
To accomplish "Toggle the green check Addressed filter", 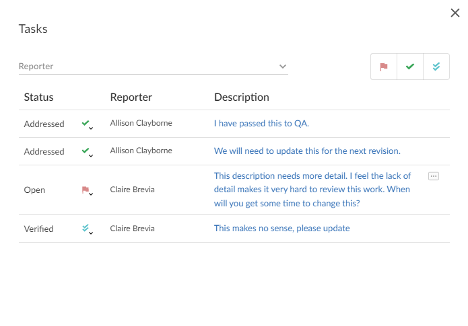I will point(410,67).
